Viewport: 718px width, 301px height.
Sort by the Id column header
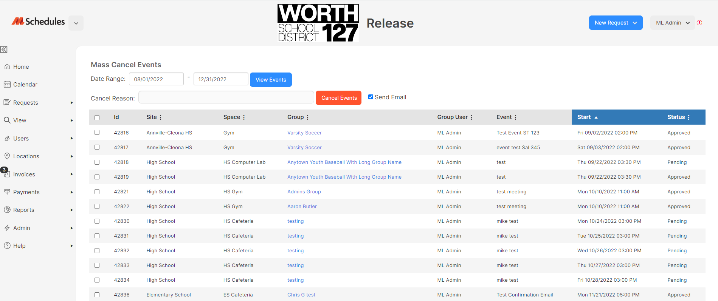point(116,117)
